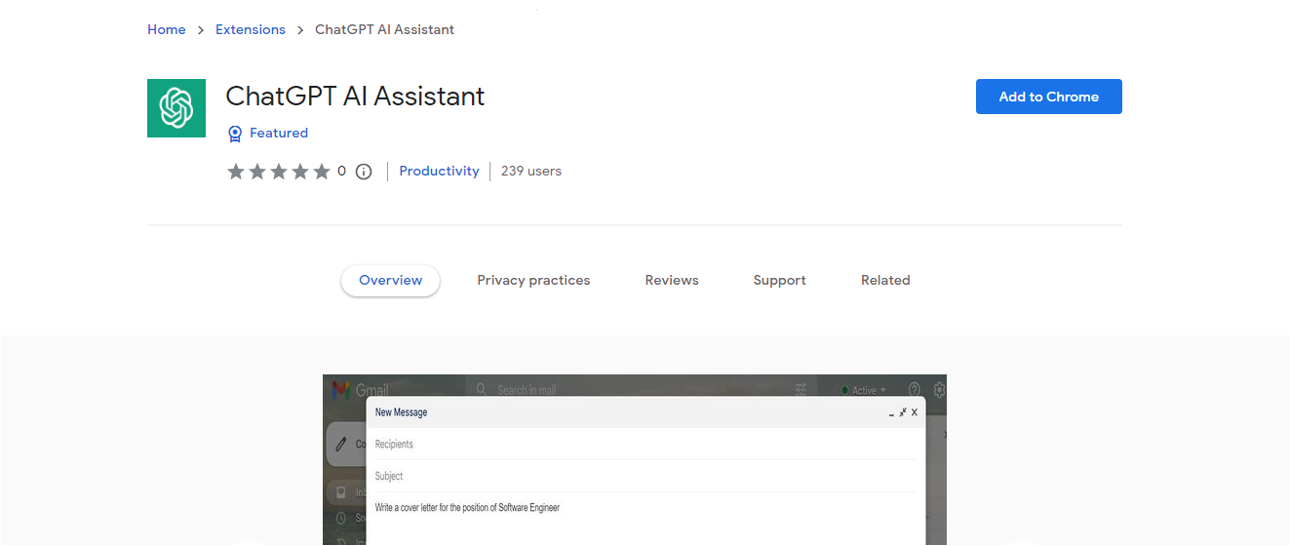Click the Gmail settings gear in preview
The height and width of the screenshot is (546, 1290).
click(x=938, y=389)
